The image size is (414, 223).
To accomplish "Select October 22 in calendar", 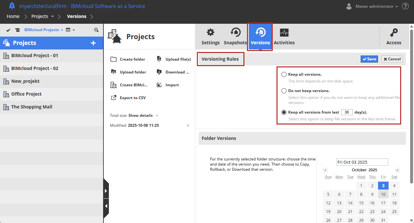I will pyautogui.click(x=361, y=211).
